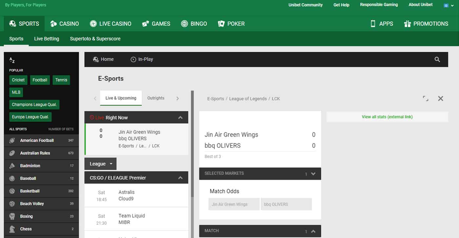
Task: Open the Casino section
Action: [64, 24]
